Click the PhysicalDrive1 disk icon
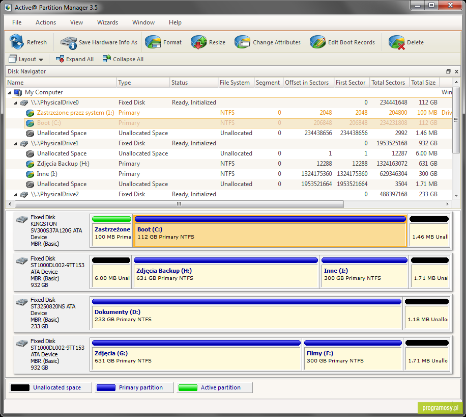Image resolution: width=466 pixels, height=417 pixels. coord(24,144)
